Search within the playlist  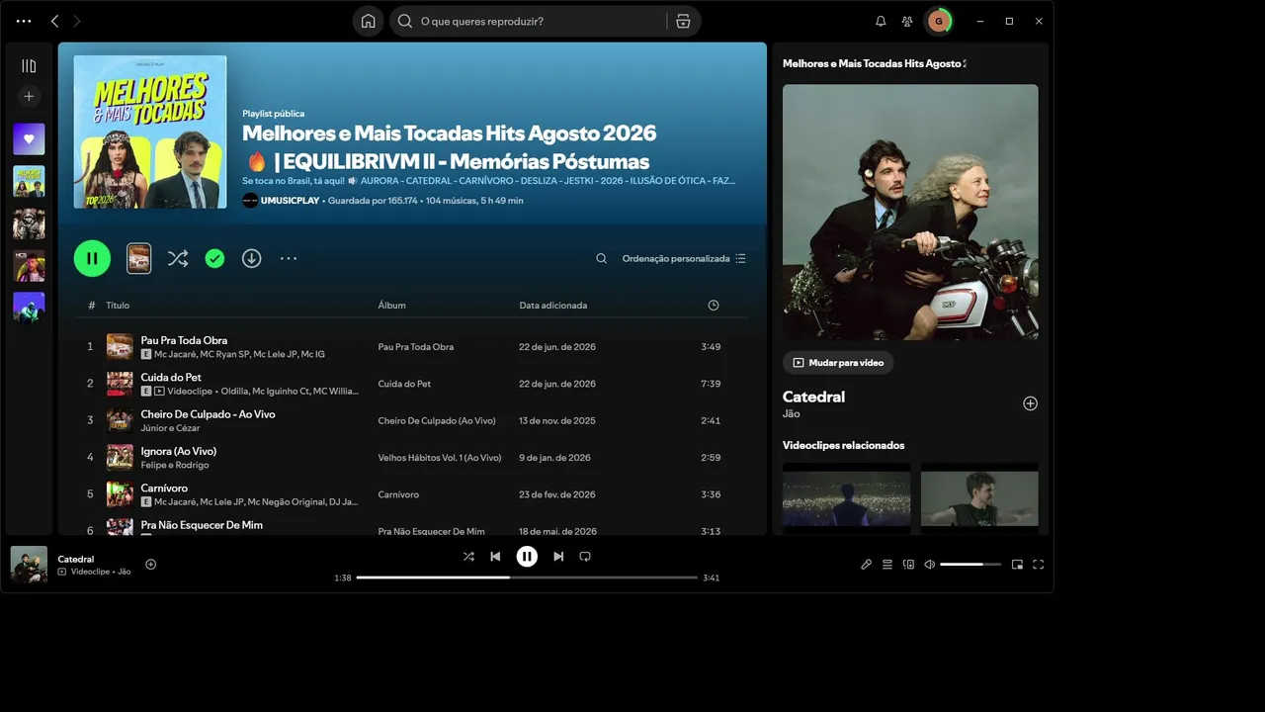[601, 258]
